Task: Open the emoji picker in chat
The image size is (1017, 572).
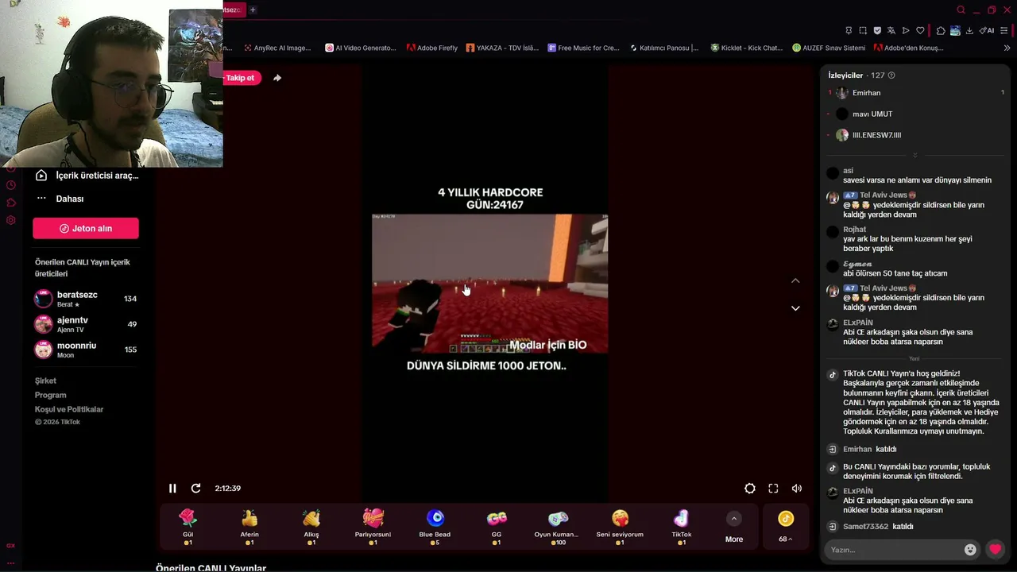Action: [x=970, y=550]
